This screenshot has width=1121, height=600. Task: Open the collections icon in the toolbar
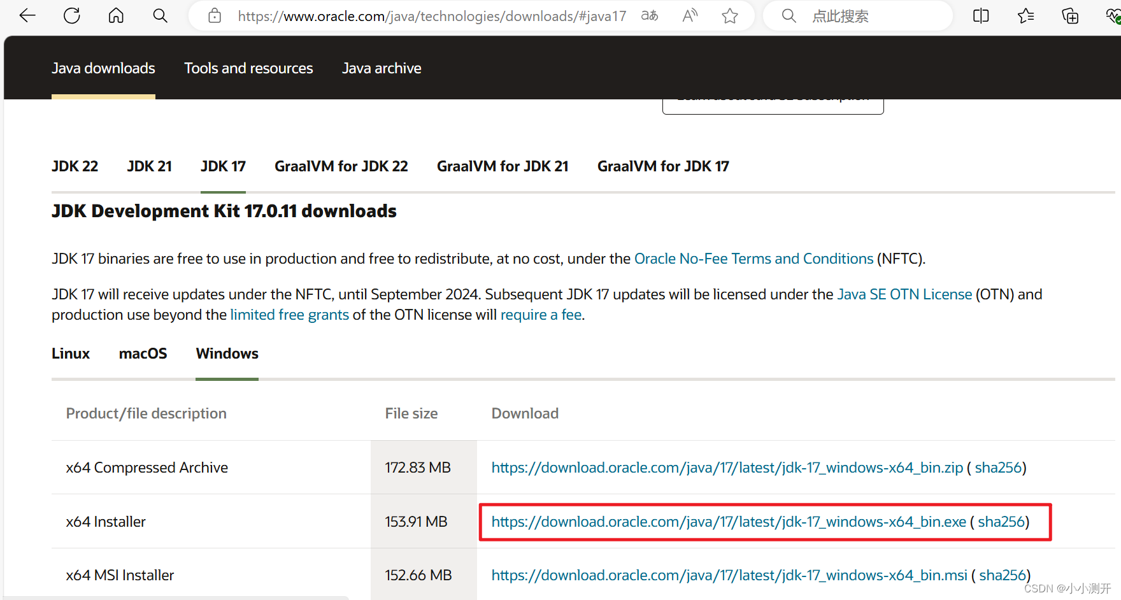(1070, 16)
